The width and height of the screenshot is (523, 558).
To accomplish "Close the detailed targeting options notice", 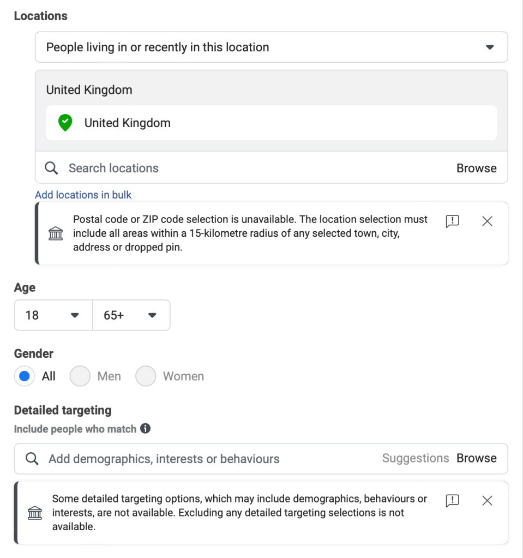I will pyautogui.click(x=488, y=500).
